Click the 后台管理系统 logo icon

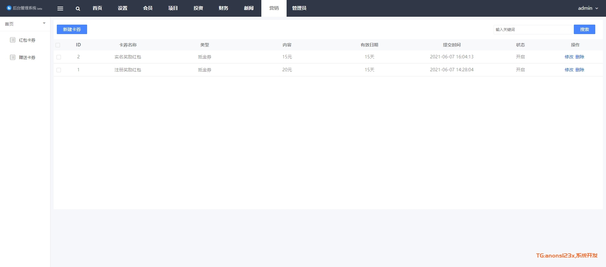point(9,8)
